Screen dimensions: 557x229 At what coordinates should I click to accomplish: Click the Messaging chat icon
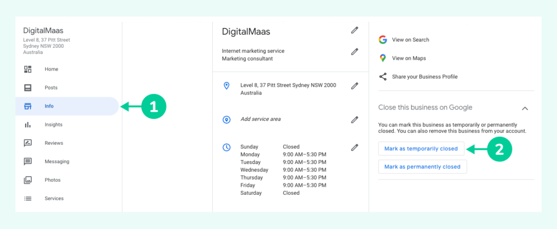[x=28, y=161]
